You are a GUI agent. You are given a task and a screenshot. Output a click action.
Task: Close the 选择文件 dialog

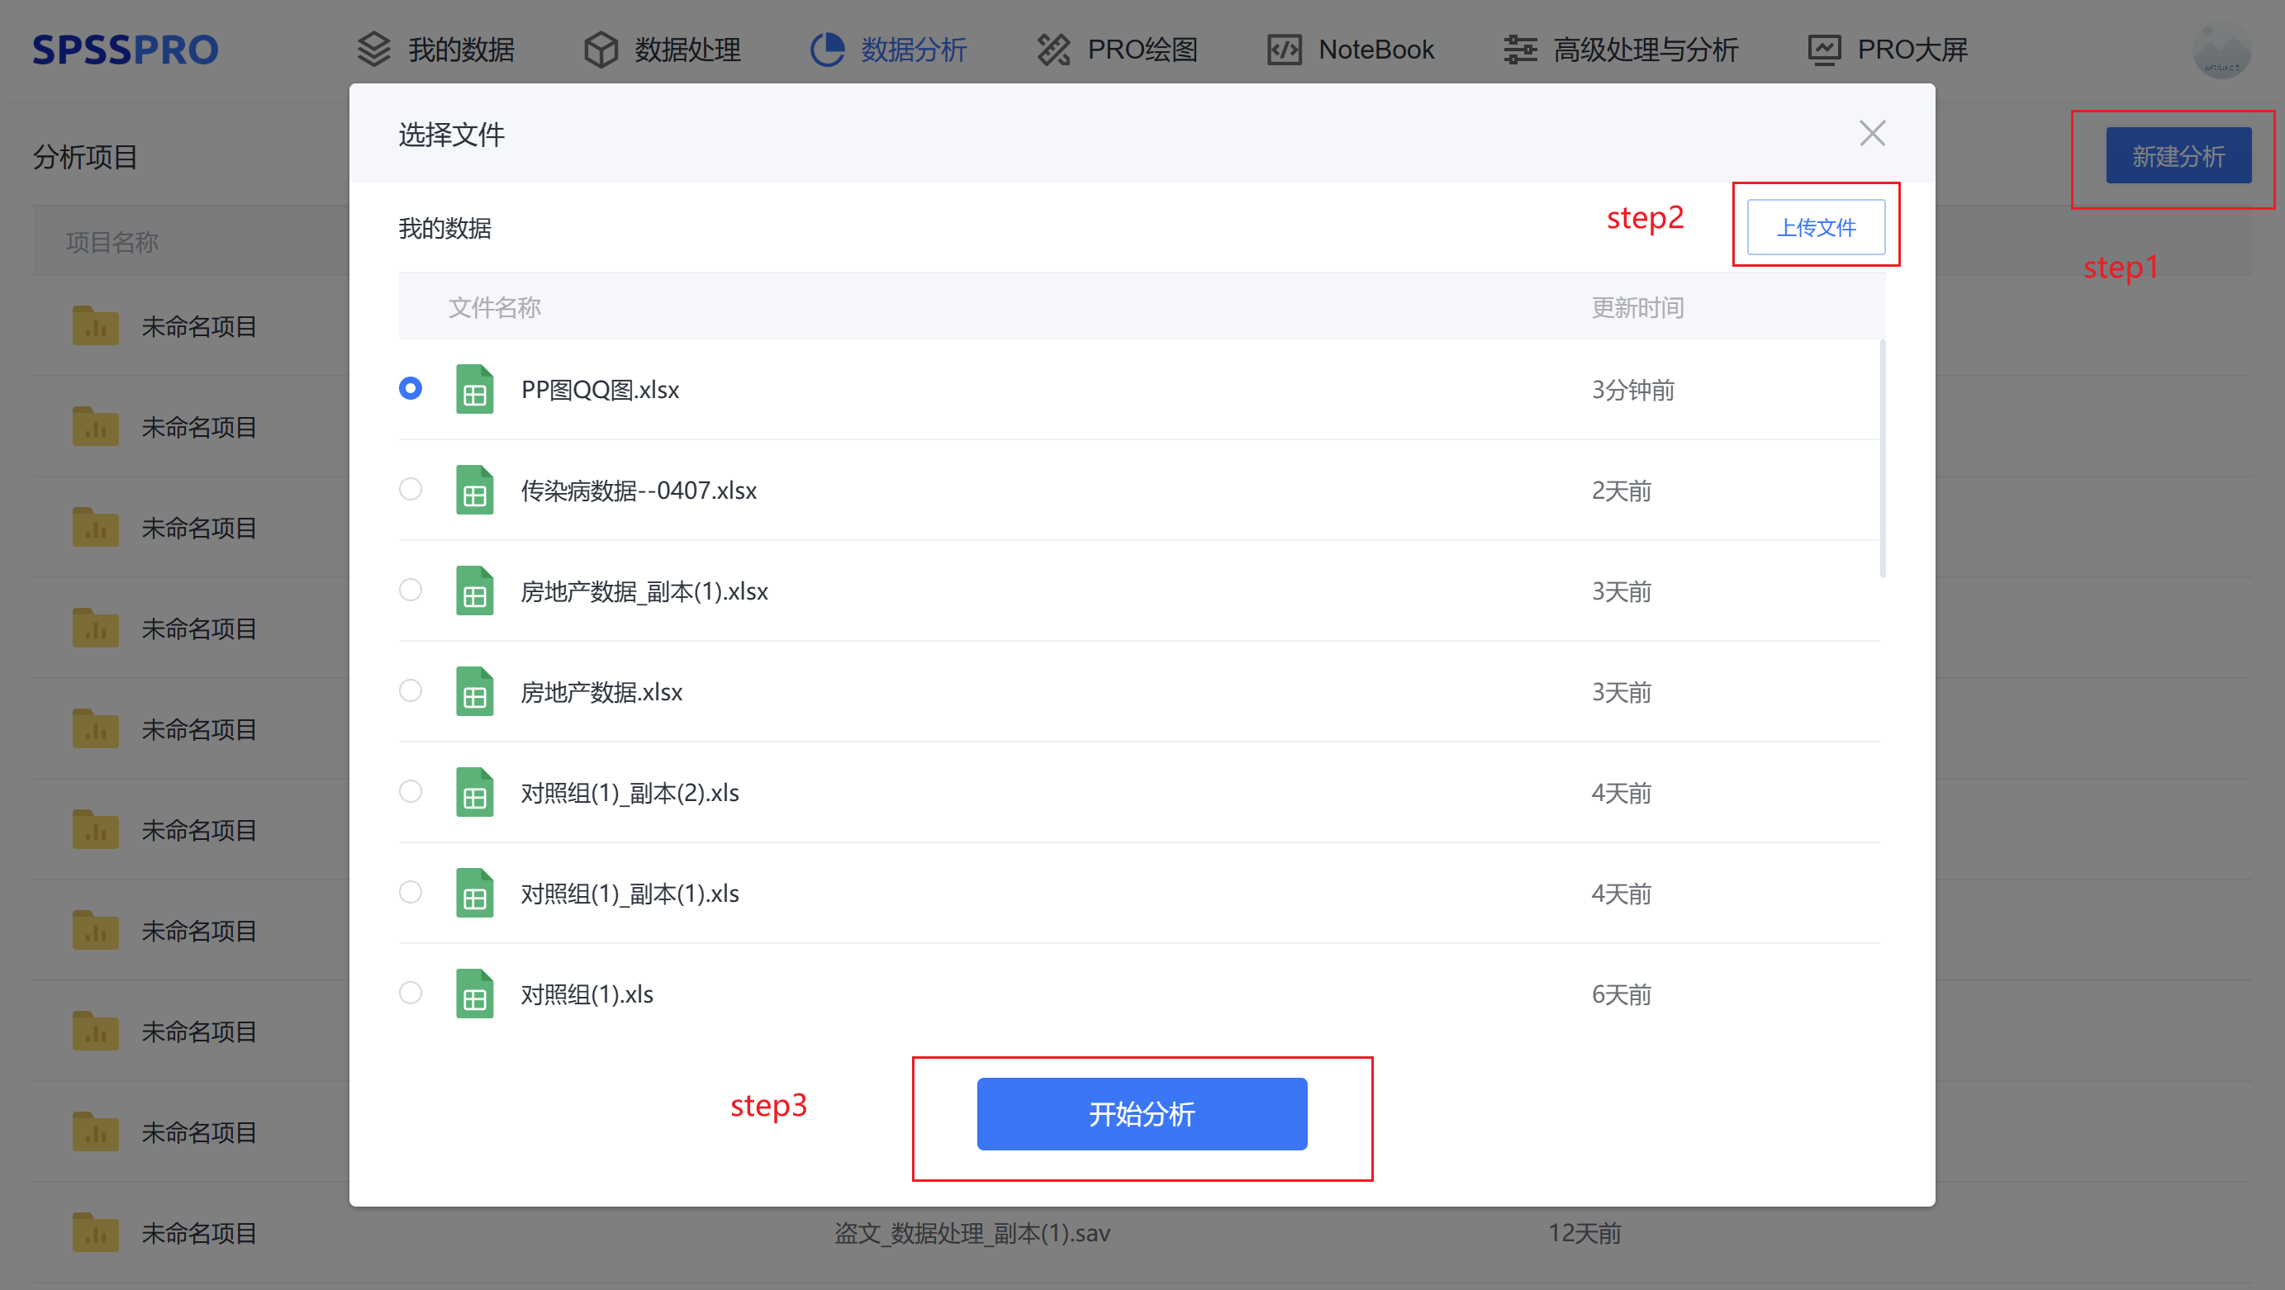[1872, 133]
